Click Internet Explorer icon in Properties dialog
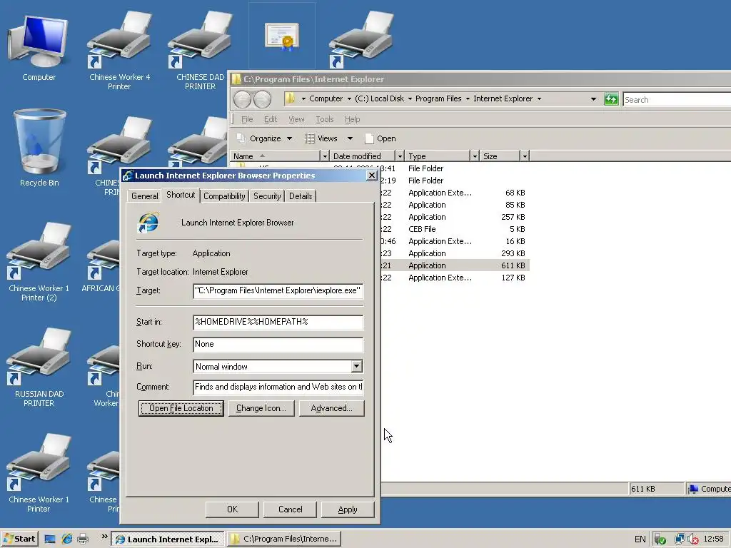 148,223
